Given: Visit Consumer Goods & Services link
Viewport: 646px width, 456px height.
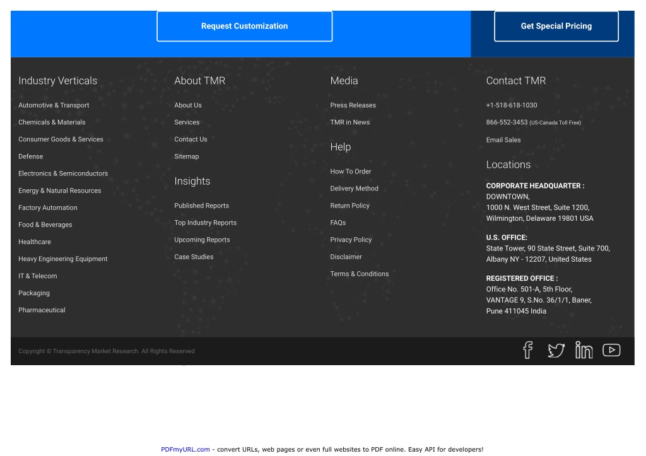Looking at the screenshot, I should (61, 139).
